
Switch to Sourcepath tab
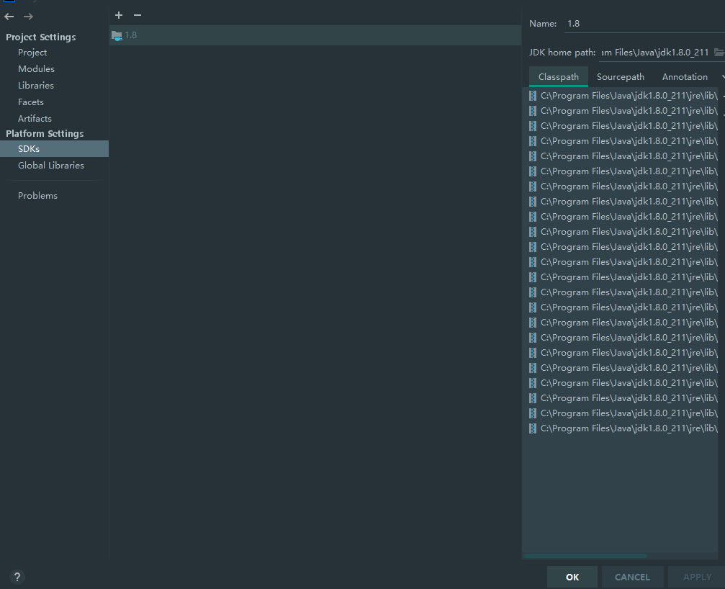pos(620,77)
